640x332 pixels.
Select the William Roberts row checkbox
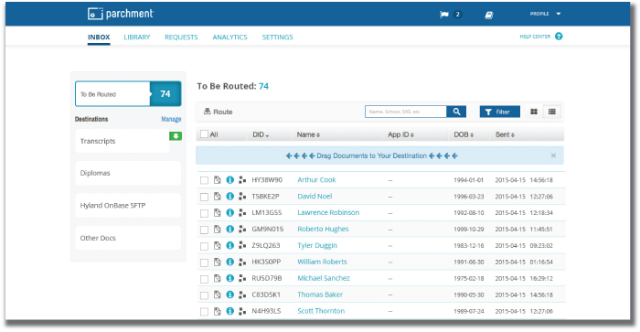(204, 262)
